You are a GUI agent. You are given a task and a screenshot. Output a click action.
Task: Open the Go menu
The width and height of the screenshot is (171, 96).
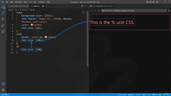tap(30, 2)
